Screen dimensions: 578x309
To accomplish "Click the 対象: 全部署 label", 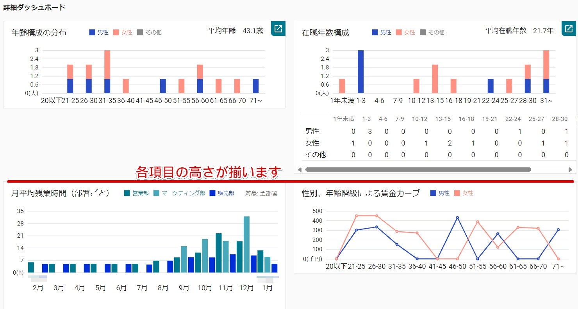I will [x=261, y=193].
